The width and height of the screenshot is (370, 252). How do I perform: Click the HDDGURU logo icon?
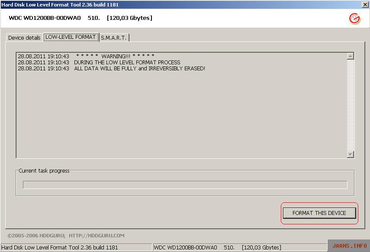pos(354,19)
